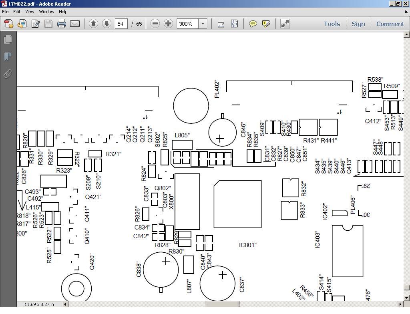410x314 pixels.
Task: Click the Q421" component label
Action: (x=93, y=197)
